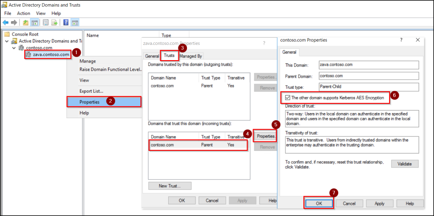Collapse the contoso.com tree node
The width and height of the screenshot is (434, 216).
coord(14,48)
